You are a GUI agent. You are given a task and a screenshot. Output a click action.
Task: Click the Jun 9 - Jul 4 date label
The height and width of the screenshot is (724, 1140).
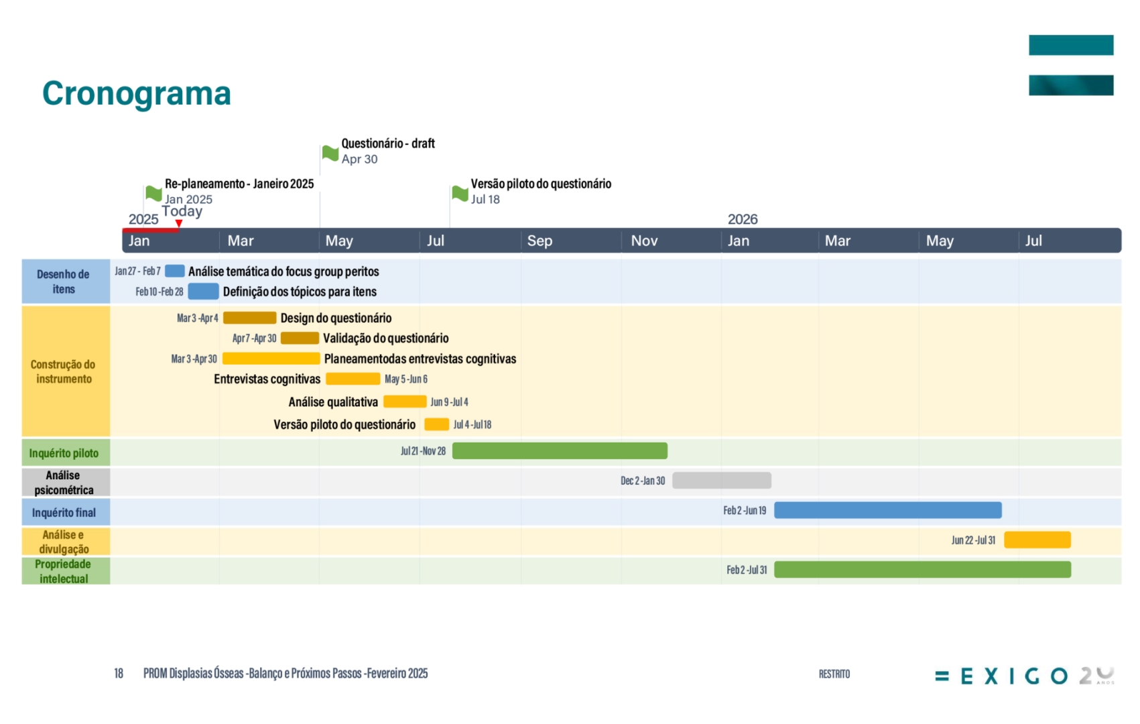coord(449,402)
